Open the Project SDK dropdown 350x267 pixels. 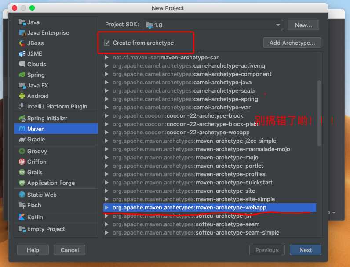pos(213,25)
